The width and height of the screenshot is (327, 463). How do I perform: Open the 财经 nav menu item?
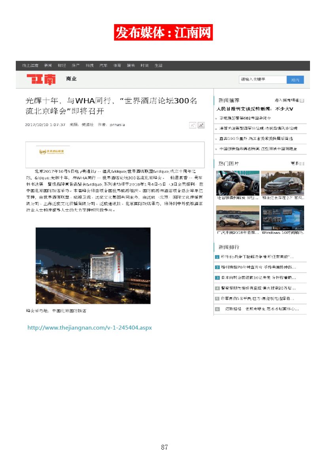(x=62, y=66)
